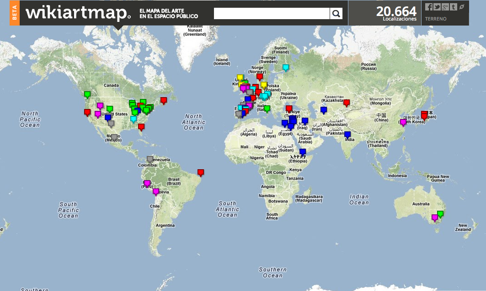Open the red marker in Kazakhstan

[346, 103]
